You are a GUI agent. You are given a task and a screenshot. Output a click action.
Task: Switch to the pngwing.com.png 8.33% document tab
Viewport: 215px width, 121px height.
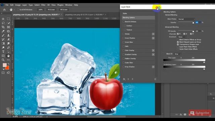(84, 14)
